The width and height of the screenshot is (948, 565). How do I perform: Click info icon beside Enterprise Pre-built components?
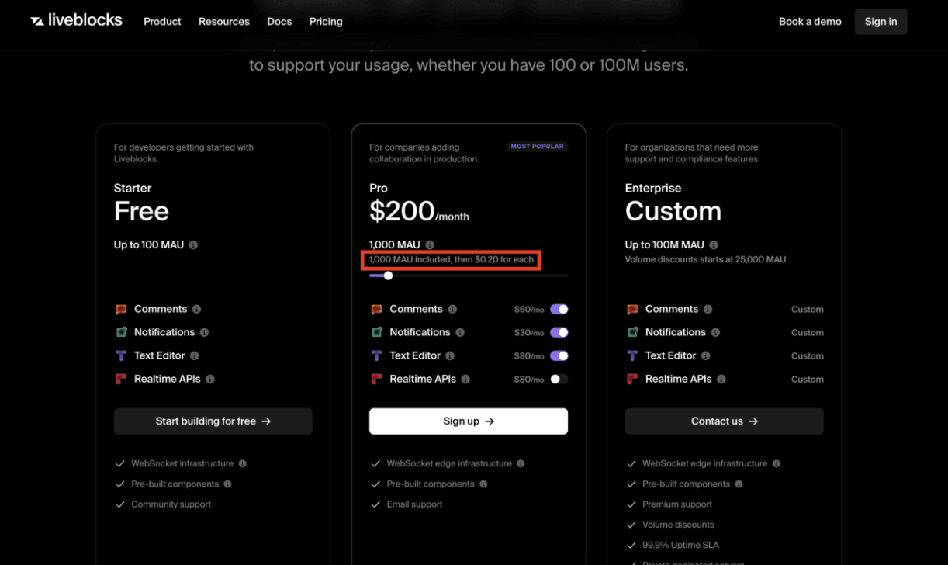[739, 484]
